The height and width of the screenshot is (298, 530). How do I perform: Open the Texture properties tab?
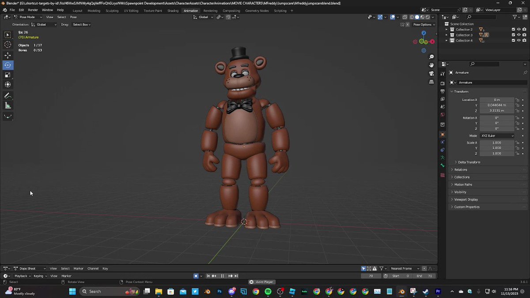(x=443, y=175)
